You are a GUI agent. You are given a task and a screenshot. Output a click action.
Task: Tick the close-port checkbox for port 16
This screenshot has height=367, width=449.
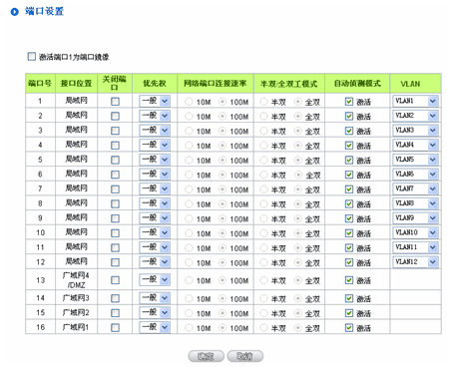(115, 328)
